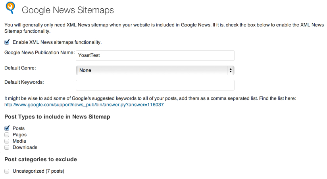Image resolution: width=327 pixels, height=179 pixels.
Task: Tick the Media post type checkbox
Action: (7, 141)
